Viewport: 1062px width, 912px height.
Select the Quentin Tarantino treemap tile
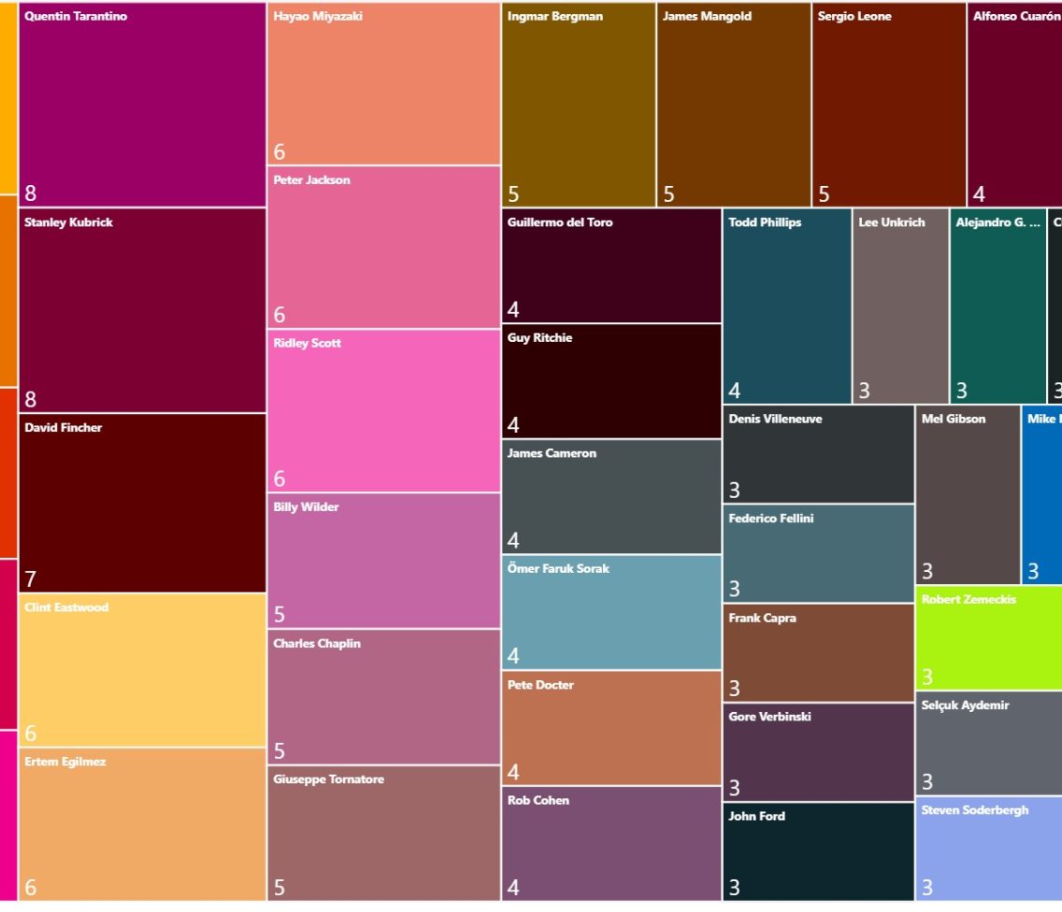tap(142, 105)
